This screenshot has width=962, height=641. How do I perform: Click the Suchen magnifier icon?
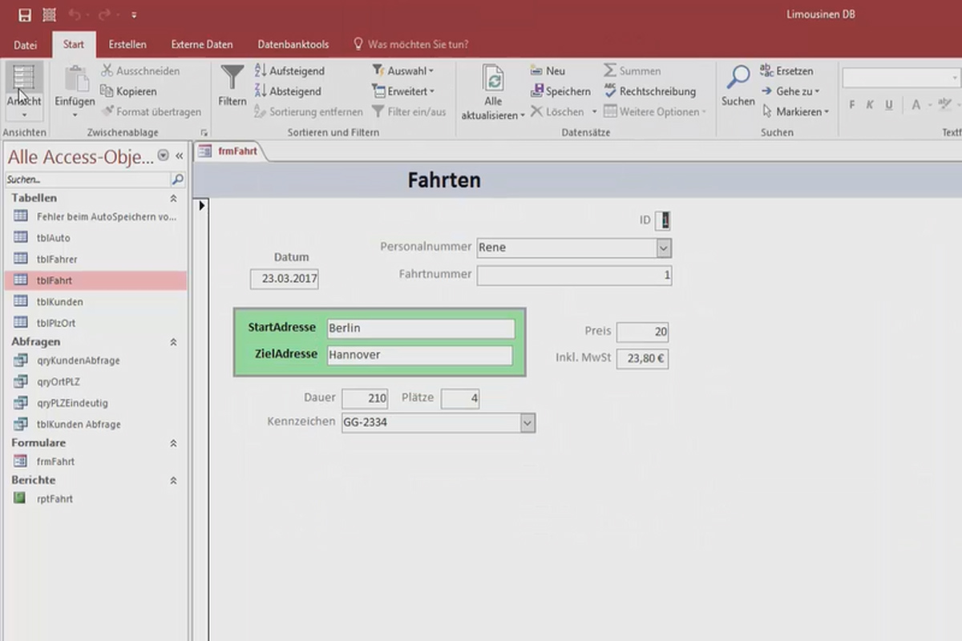coord(738,79)
